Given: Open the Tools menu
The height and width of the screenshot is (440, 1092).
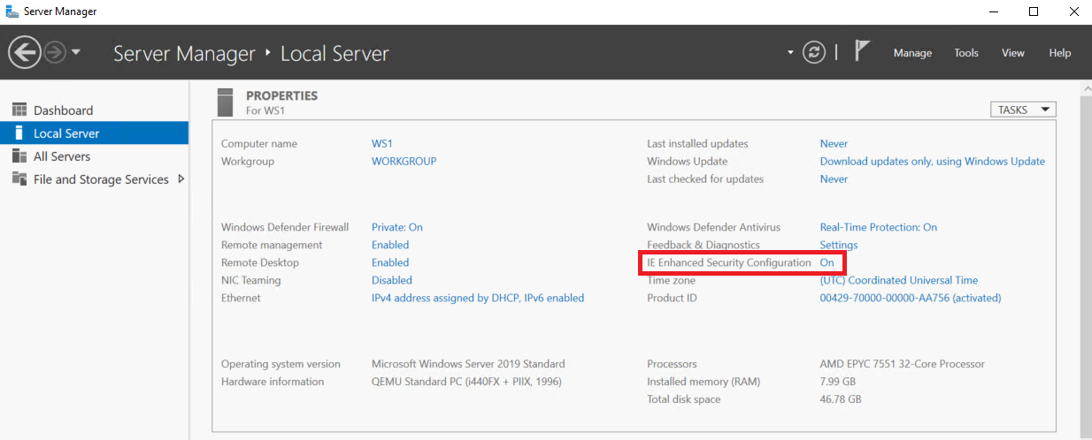Looking at the screenshot, I should coord(966,53).
